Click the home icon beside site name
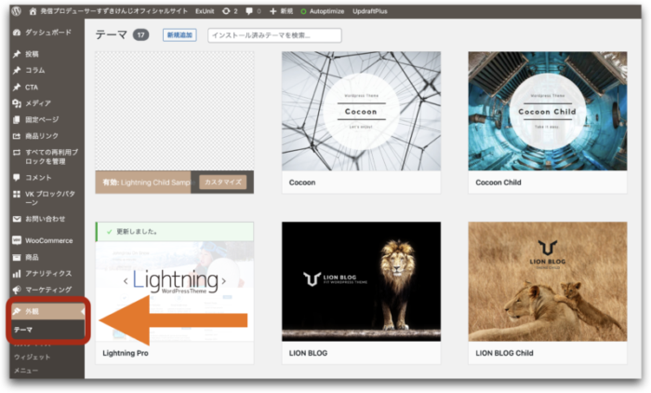Viewport: 651px width, 393px height. [x=33, y=11]
